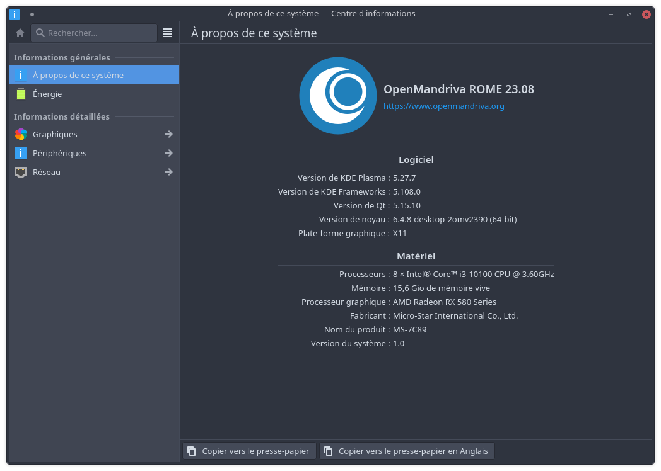Click the Intel Core i3-10100 processor value
Screen dimensions: 661x471
pos(474,275)
